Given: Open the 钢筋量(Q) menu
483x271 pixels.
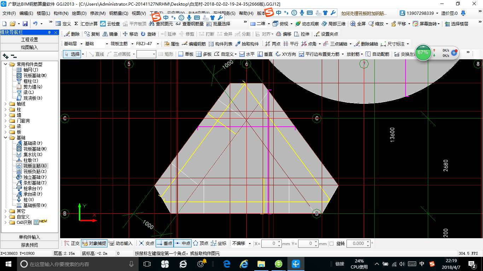Looking at the screenshot, I should (x=118, y=13).
